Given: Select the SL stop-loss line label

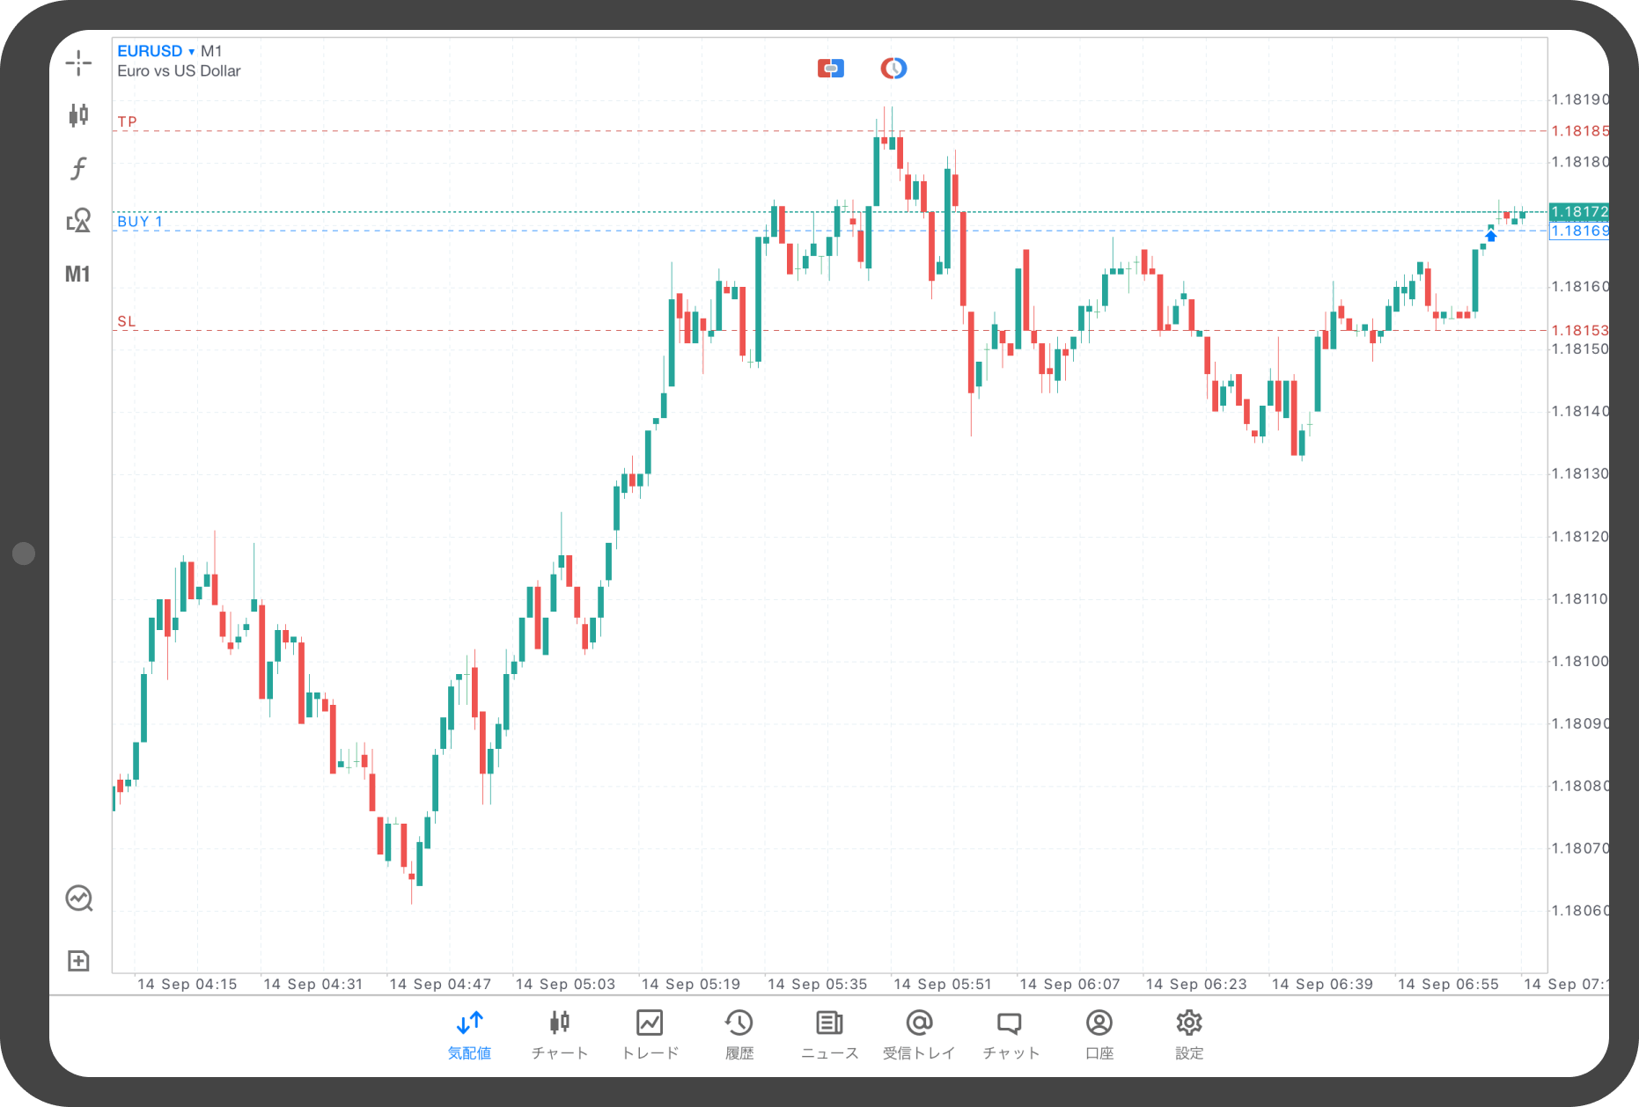Looking at the screenshot, I should [x=127, y=321].
